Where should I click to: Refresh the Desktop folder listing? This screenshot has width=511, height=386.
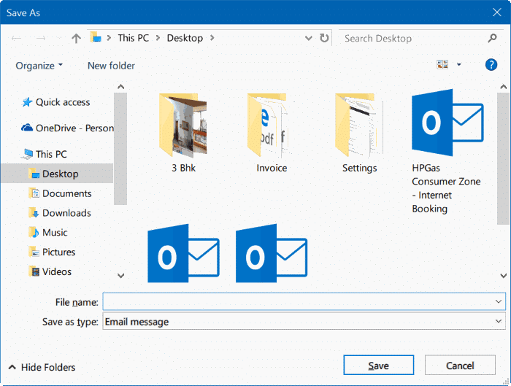click(x=324, y=38)
